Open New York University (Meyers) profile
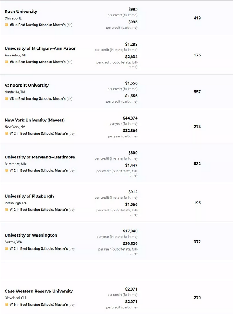The width and height of the screenshot is (235, 314). [x=35, y=120]
